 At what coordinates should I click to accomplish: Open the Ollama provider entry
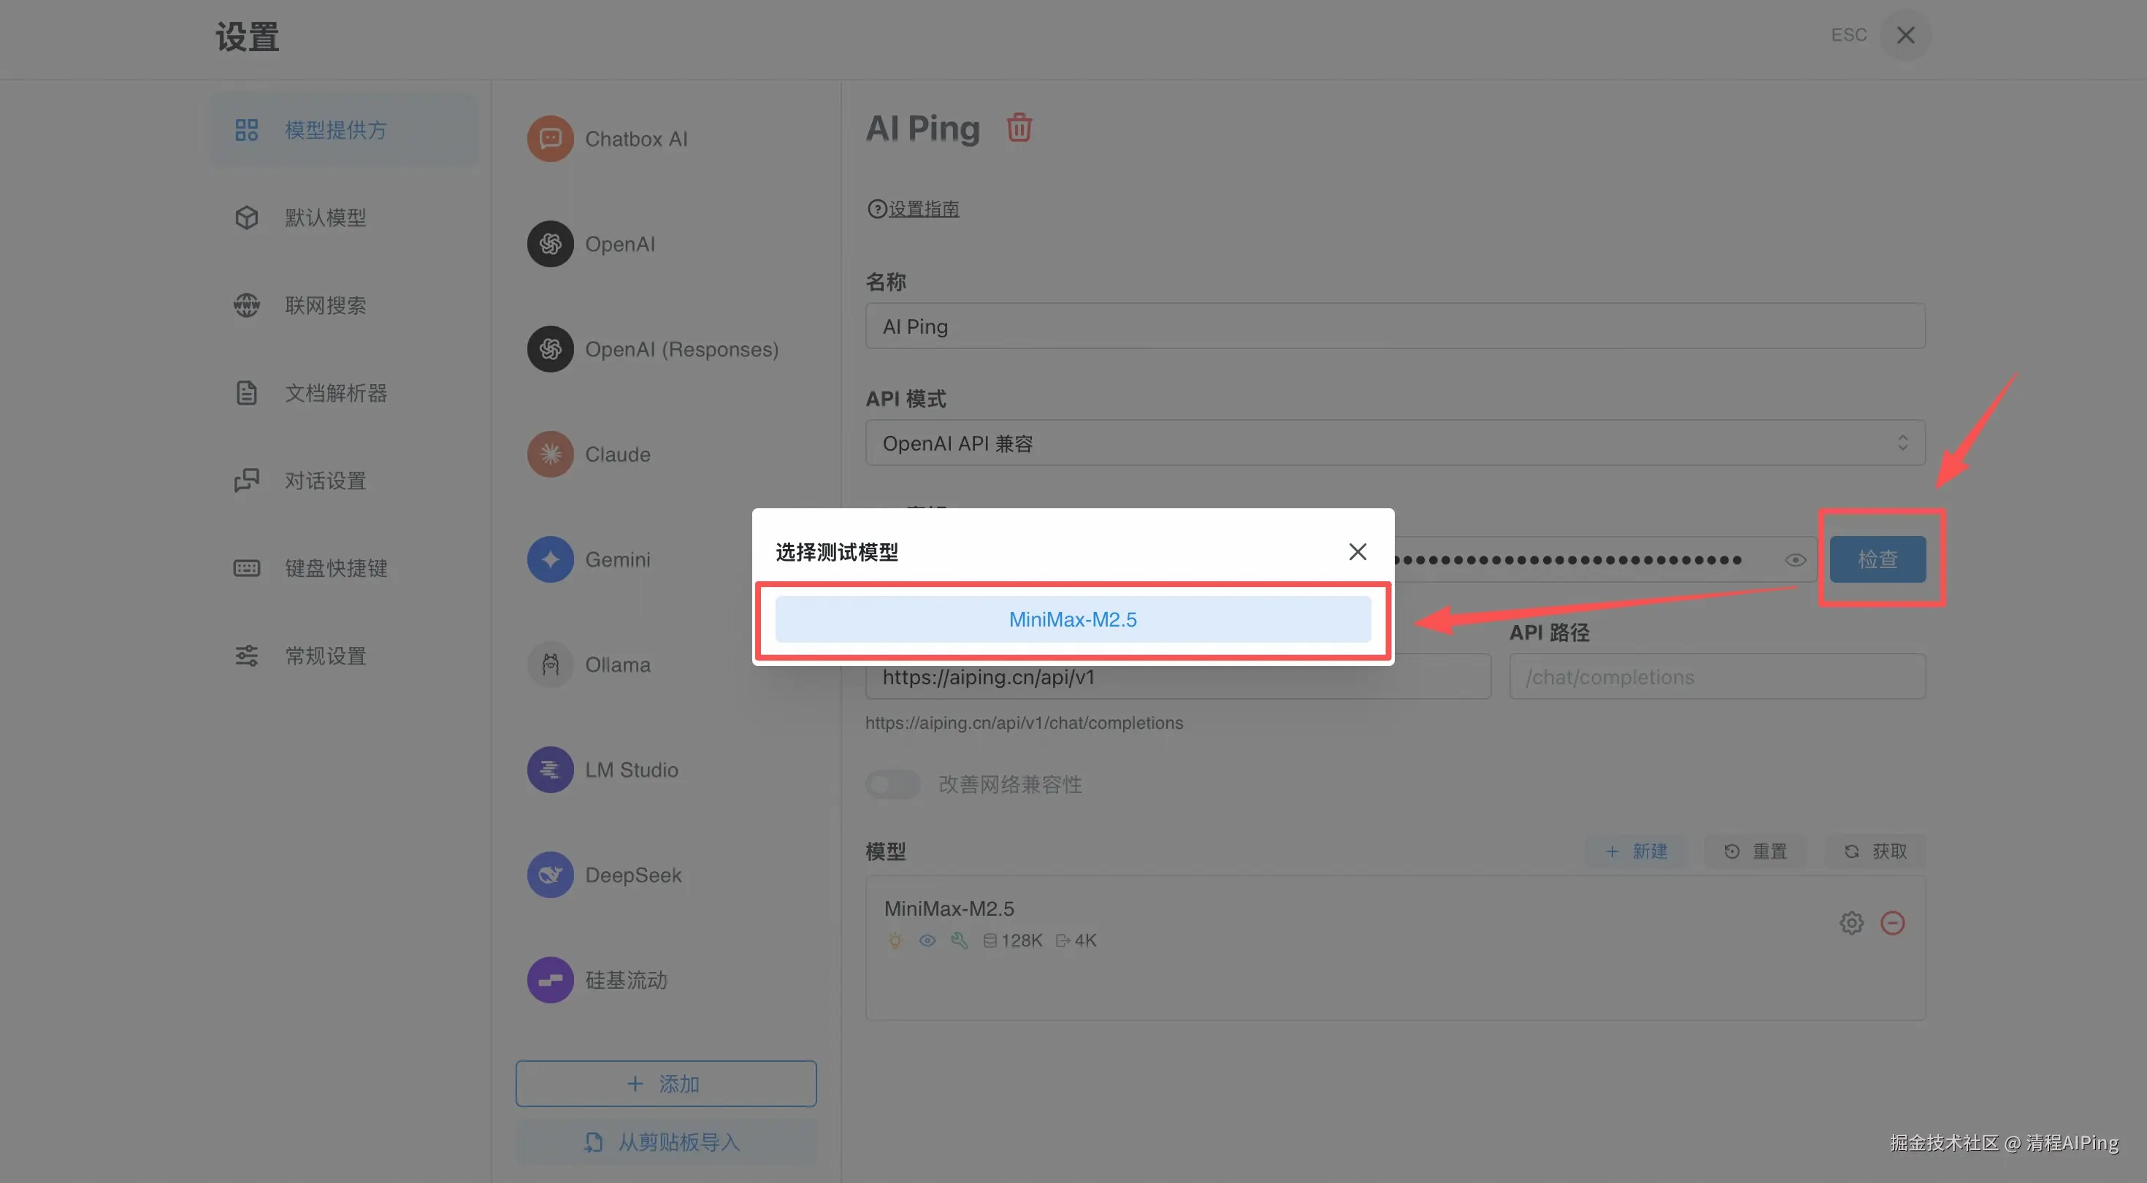pos(617,665)
